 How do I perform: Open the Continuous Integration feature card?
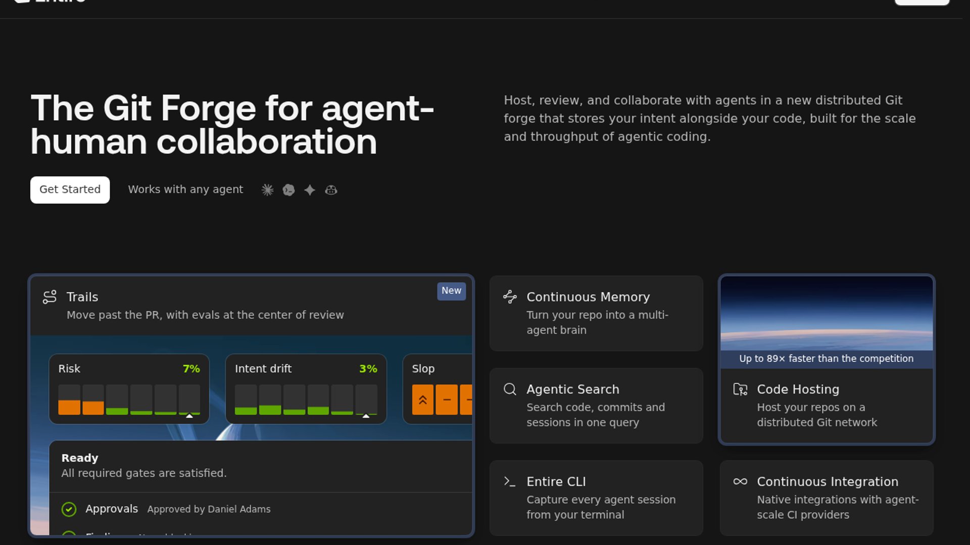[x=827, y=498]
